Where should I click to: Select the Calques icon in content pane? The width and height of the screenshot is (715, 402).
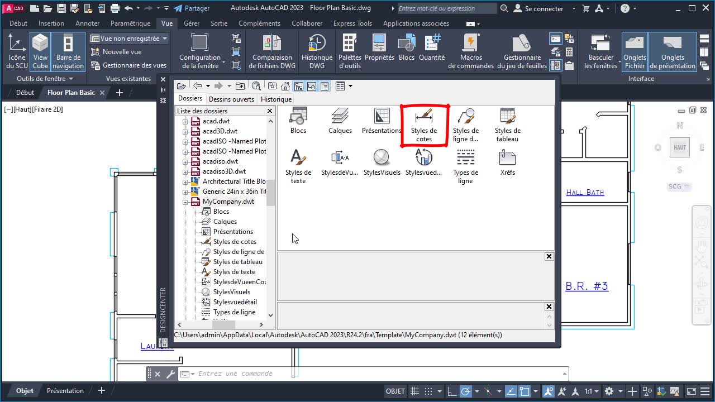340,121
